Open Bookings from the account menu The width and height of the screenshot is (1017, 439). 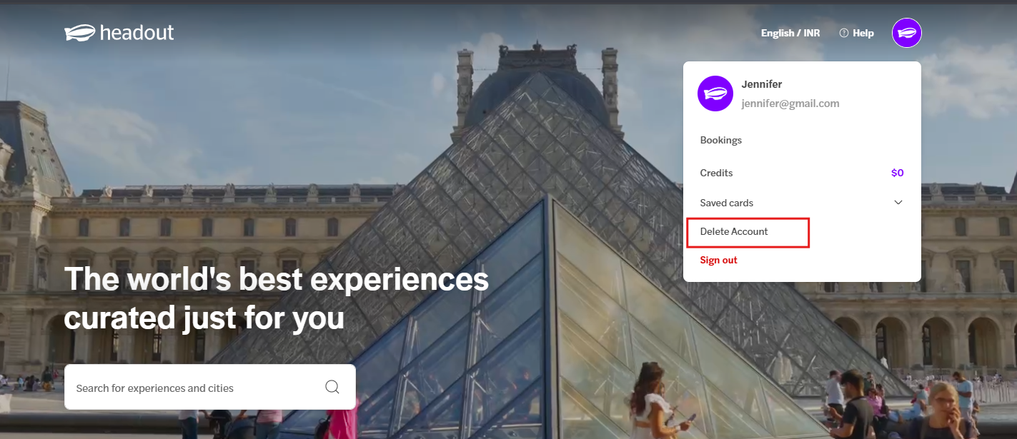tap(721, 140)
